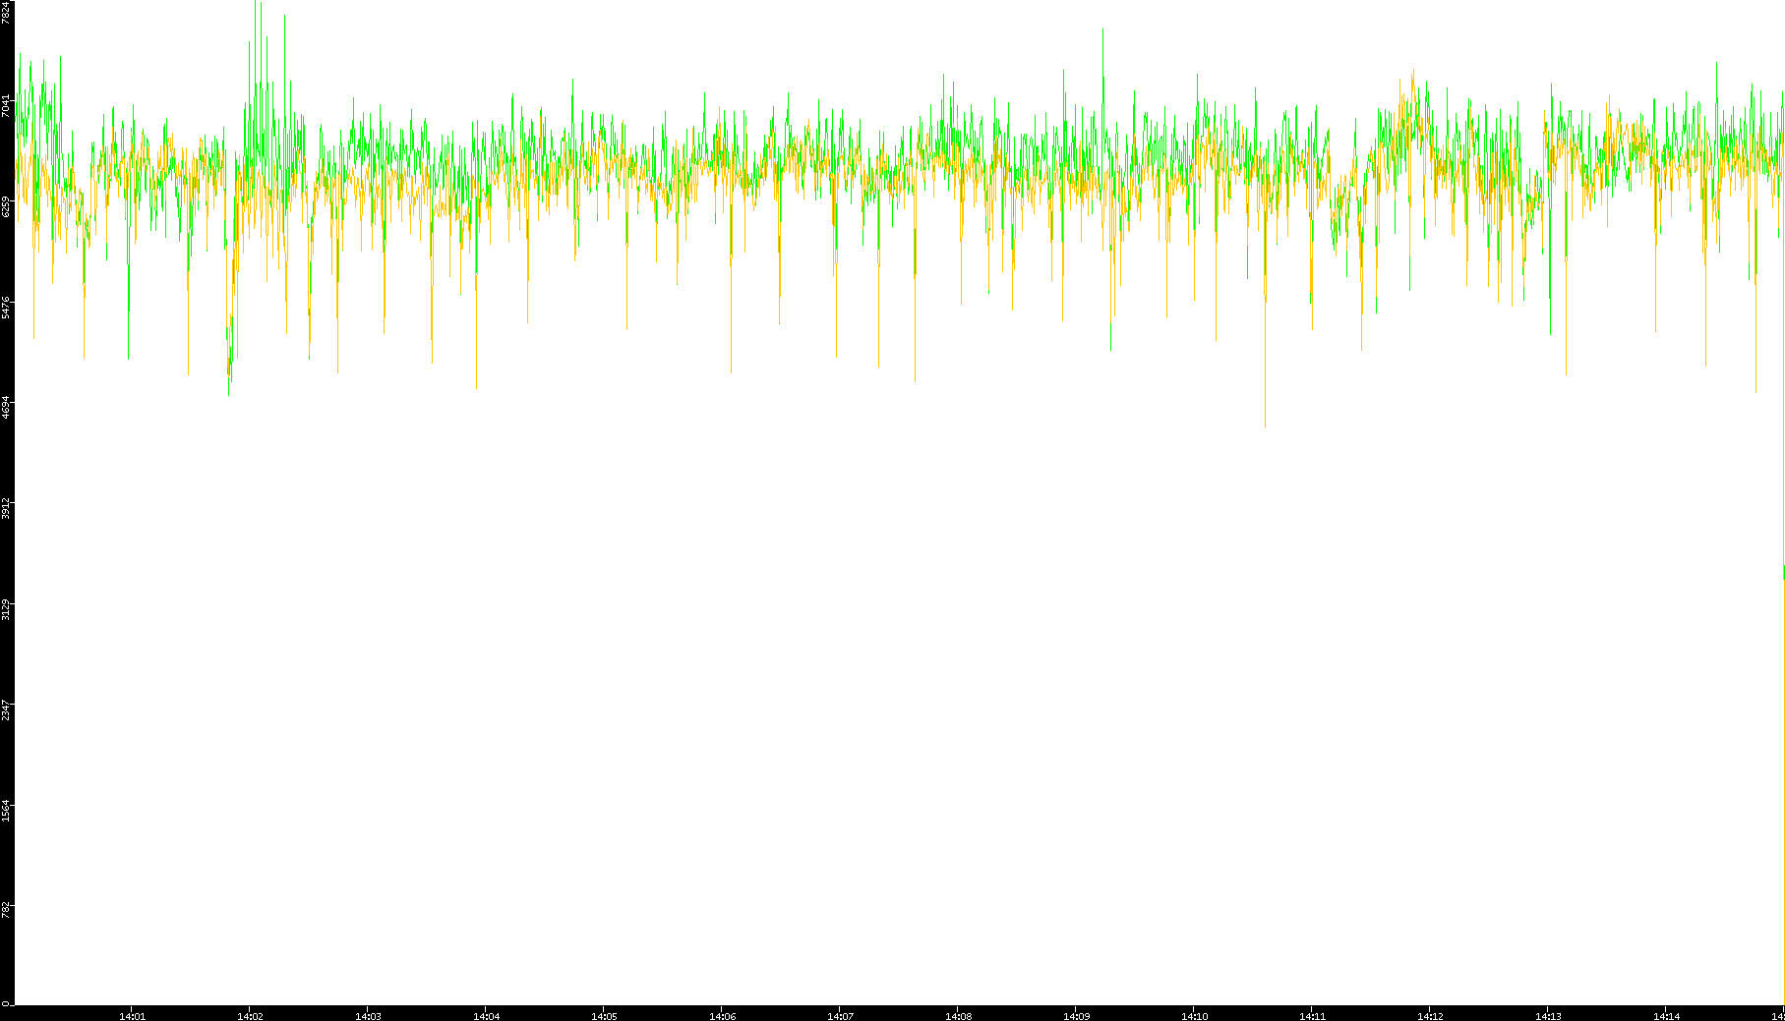The image size is (1785, 1021).
Task: Click the 14:03 label on the time axis
Action: (x=368, y=1016)
